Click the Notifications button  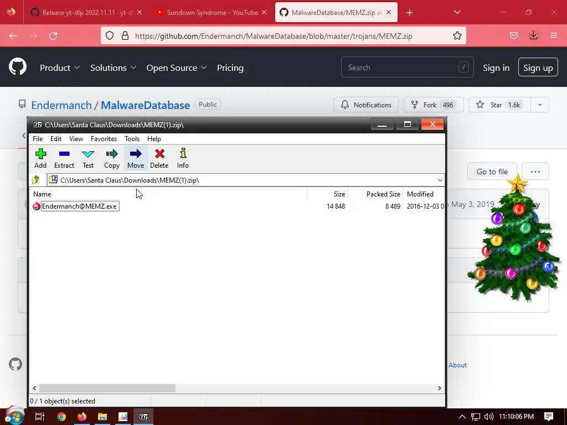tap(366, 105)
